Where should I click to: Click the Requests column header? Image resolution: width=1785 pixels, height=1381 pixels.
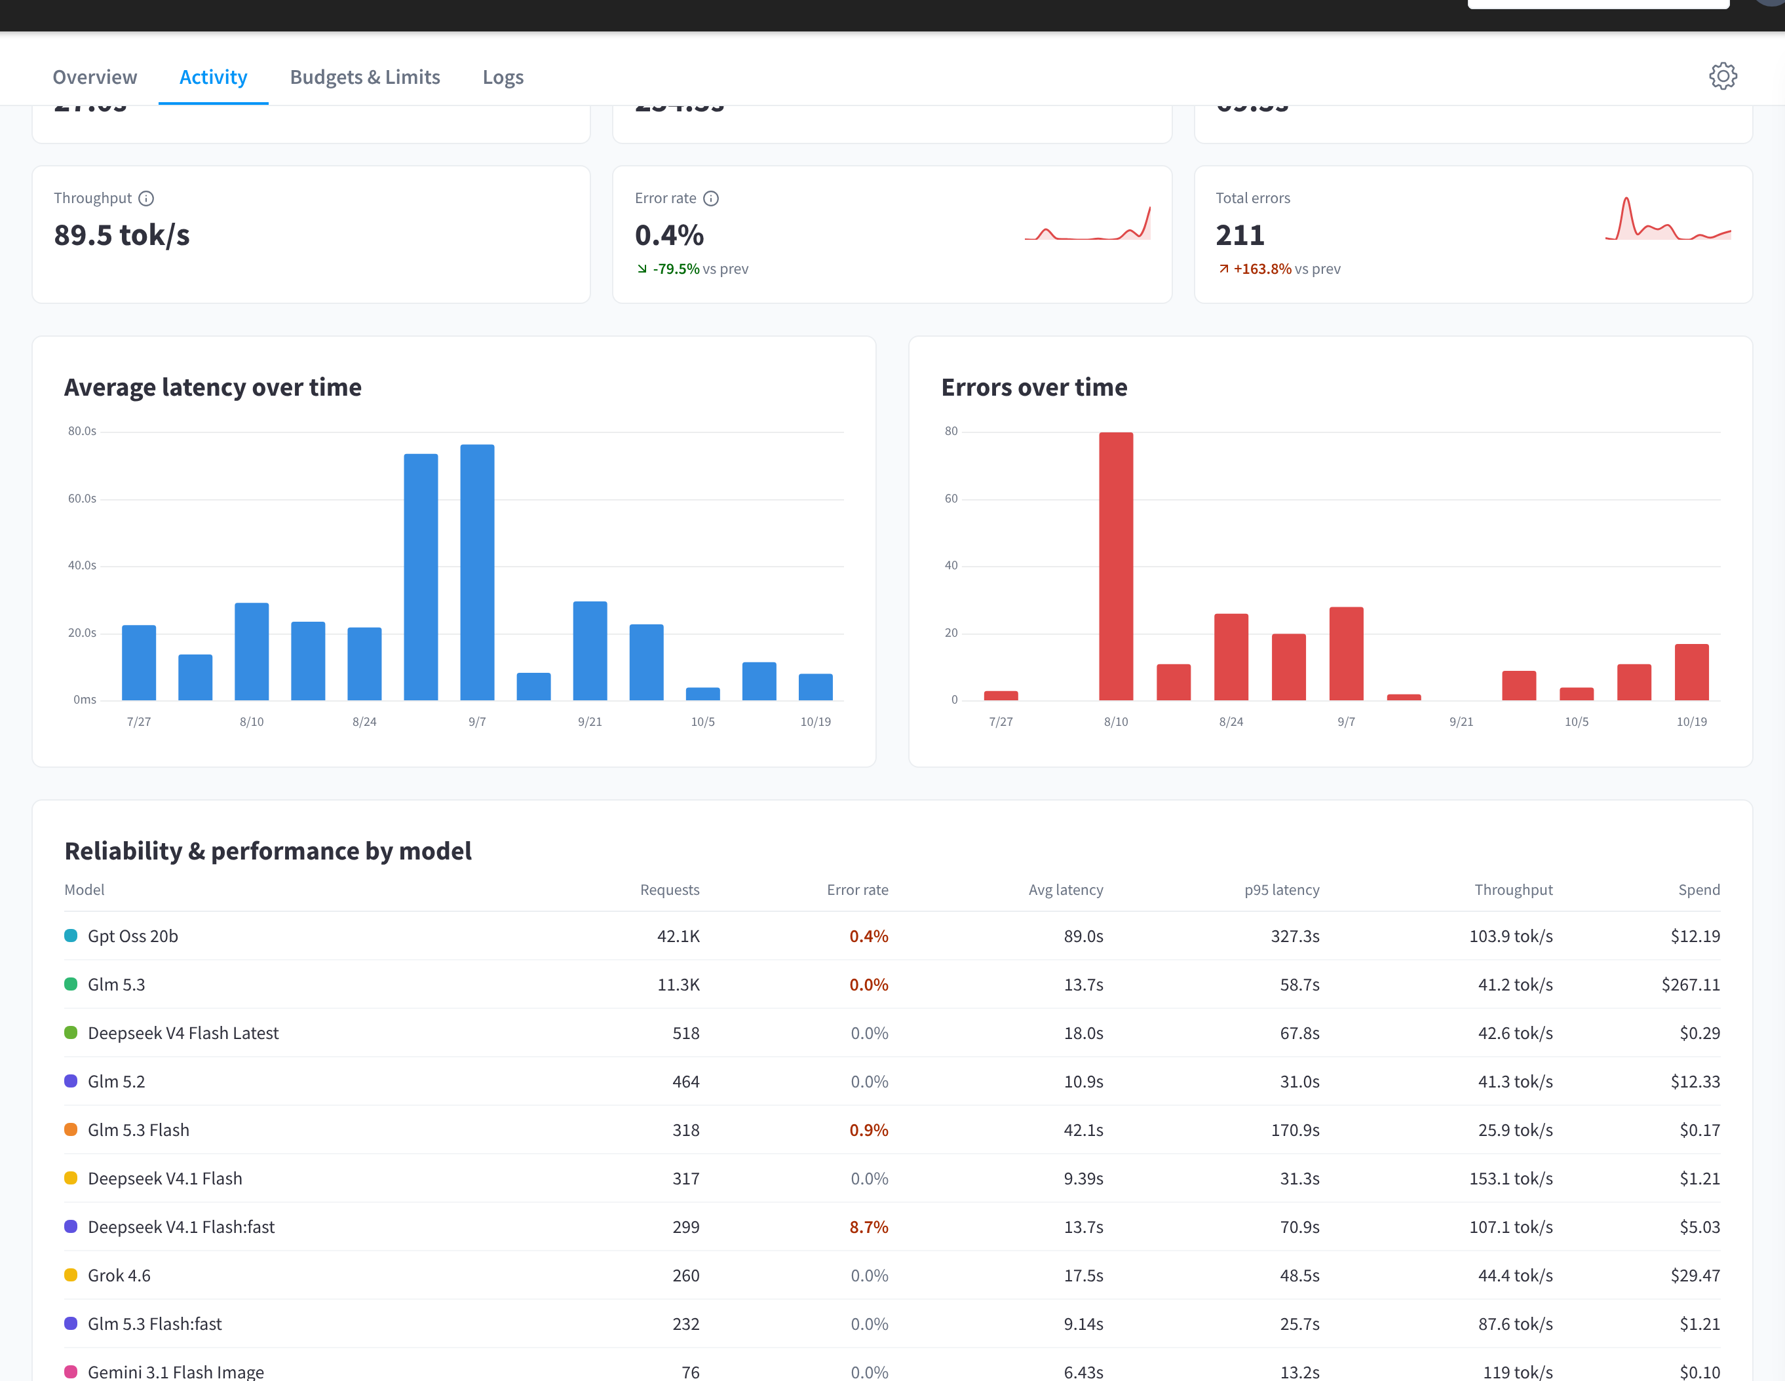coord(670,890)
